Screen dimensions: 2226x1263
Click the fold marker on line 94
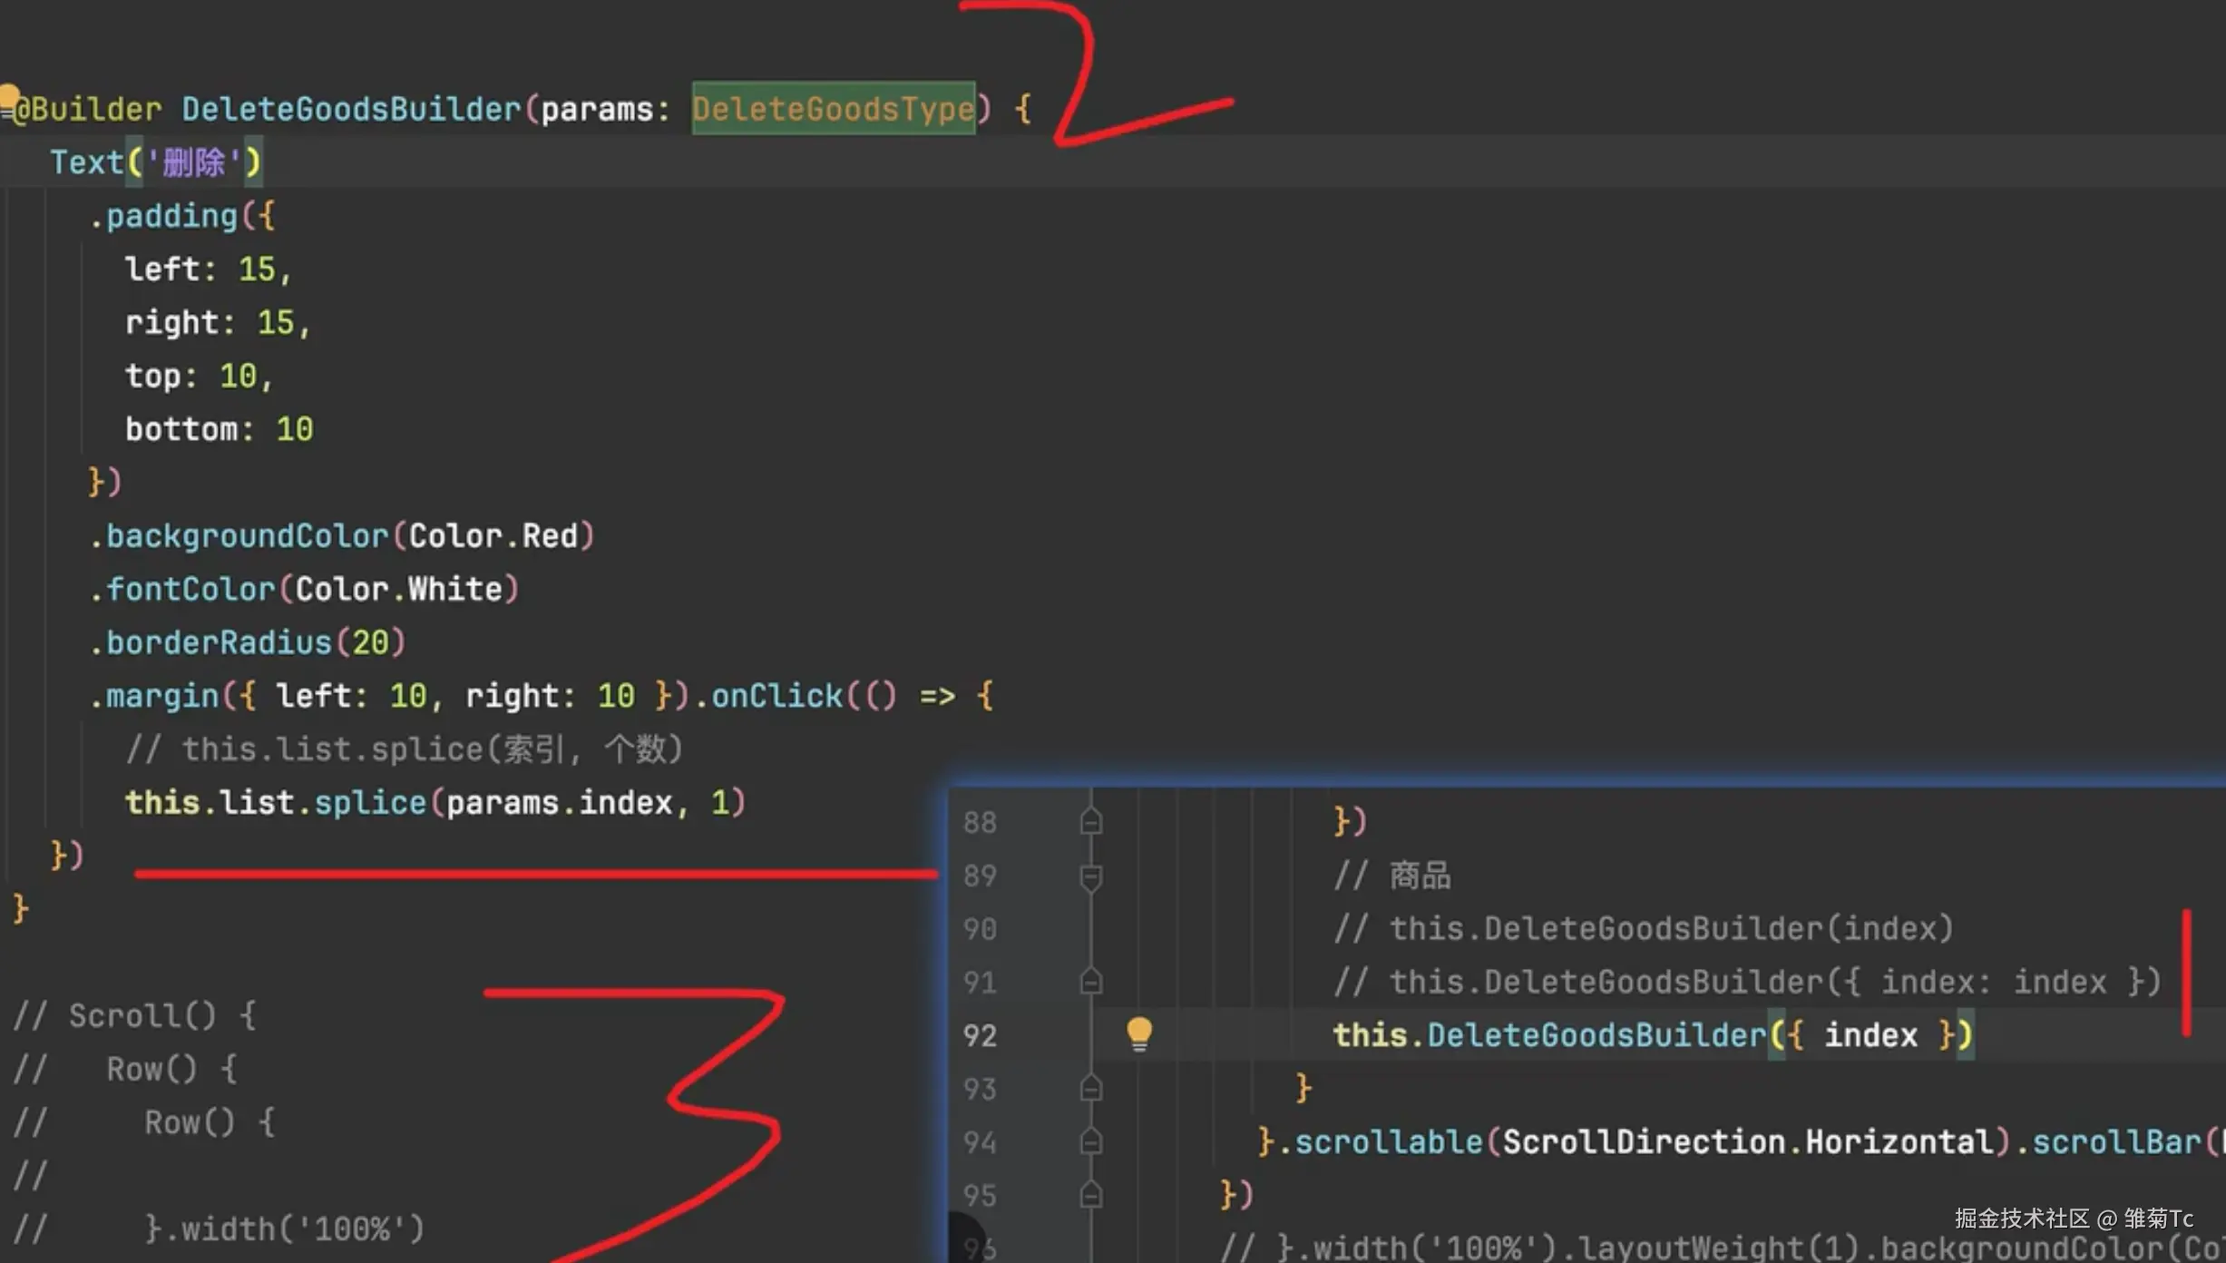(1091, 1141)
